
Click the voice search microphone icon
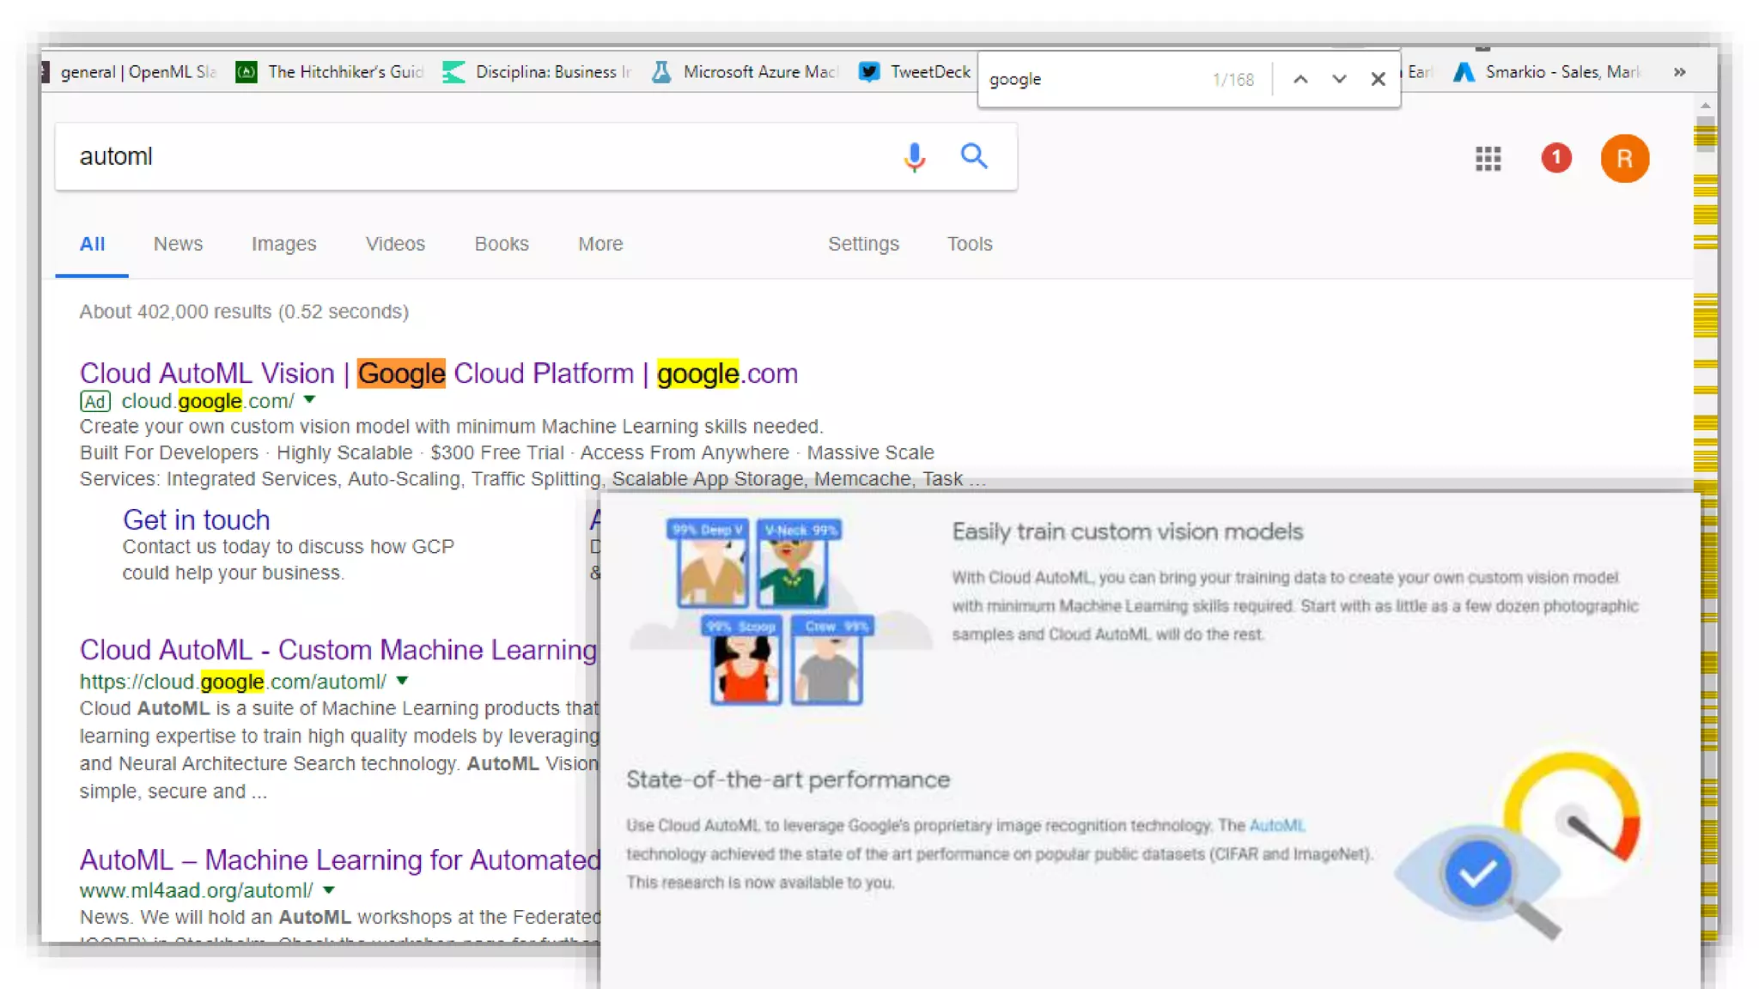coord(914,157)
